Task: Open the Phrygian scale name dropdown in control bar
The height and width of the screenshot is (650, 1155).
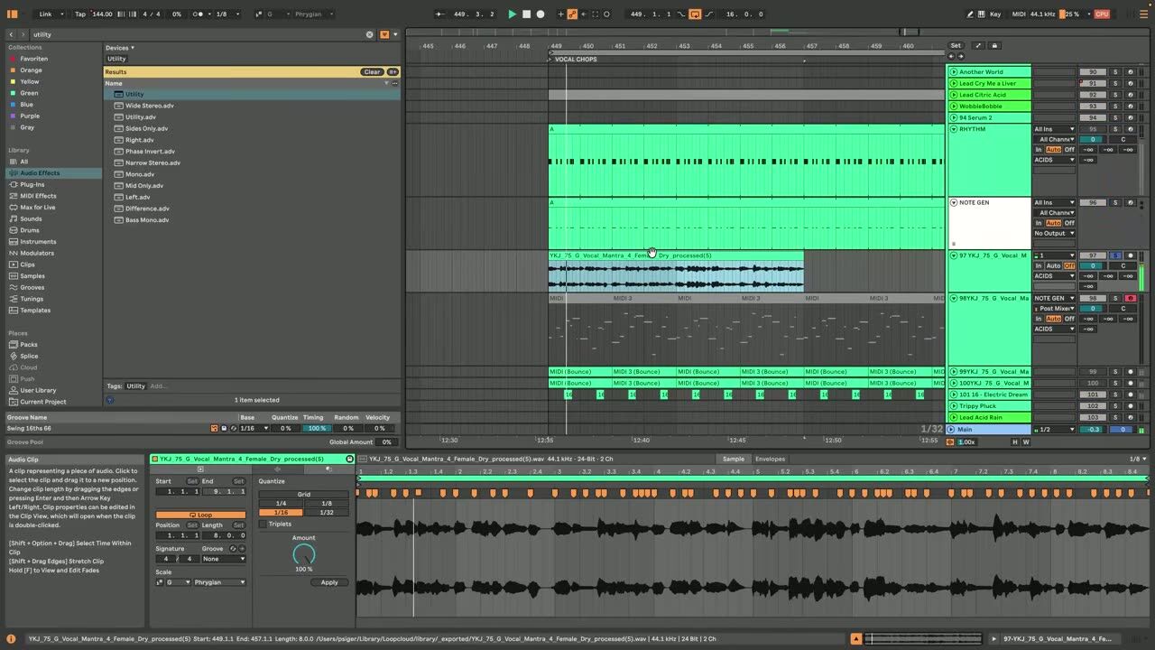Action: click(316, 14)
